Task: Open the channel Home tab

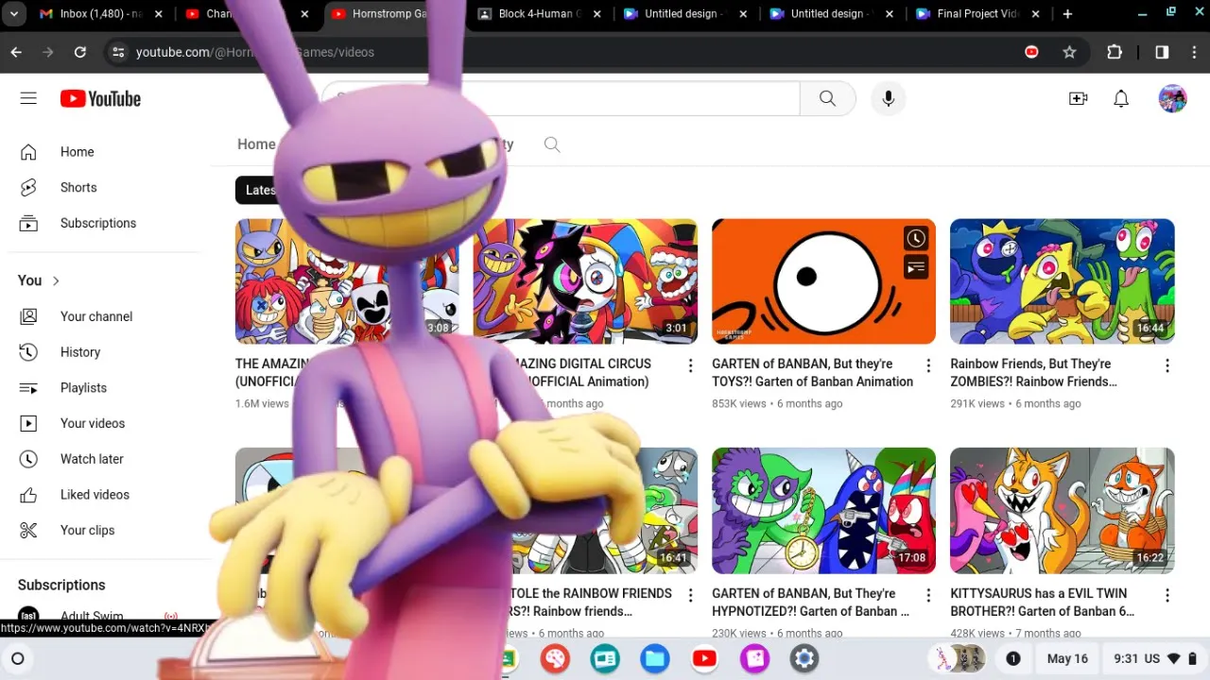Action: (256, 144)
